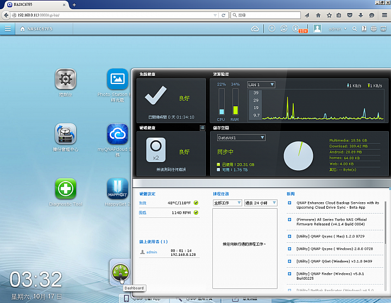Click system temperature 48°C/118°F value
The height and width of the screenshot is (303, 391).
click(x=179, y=203)
